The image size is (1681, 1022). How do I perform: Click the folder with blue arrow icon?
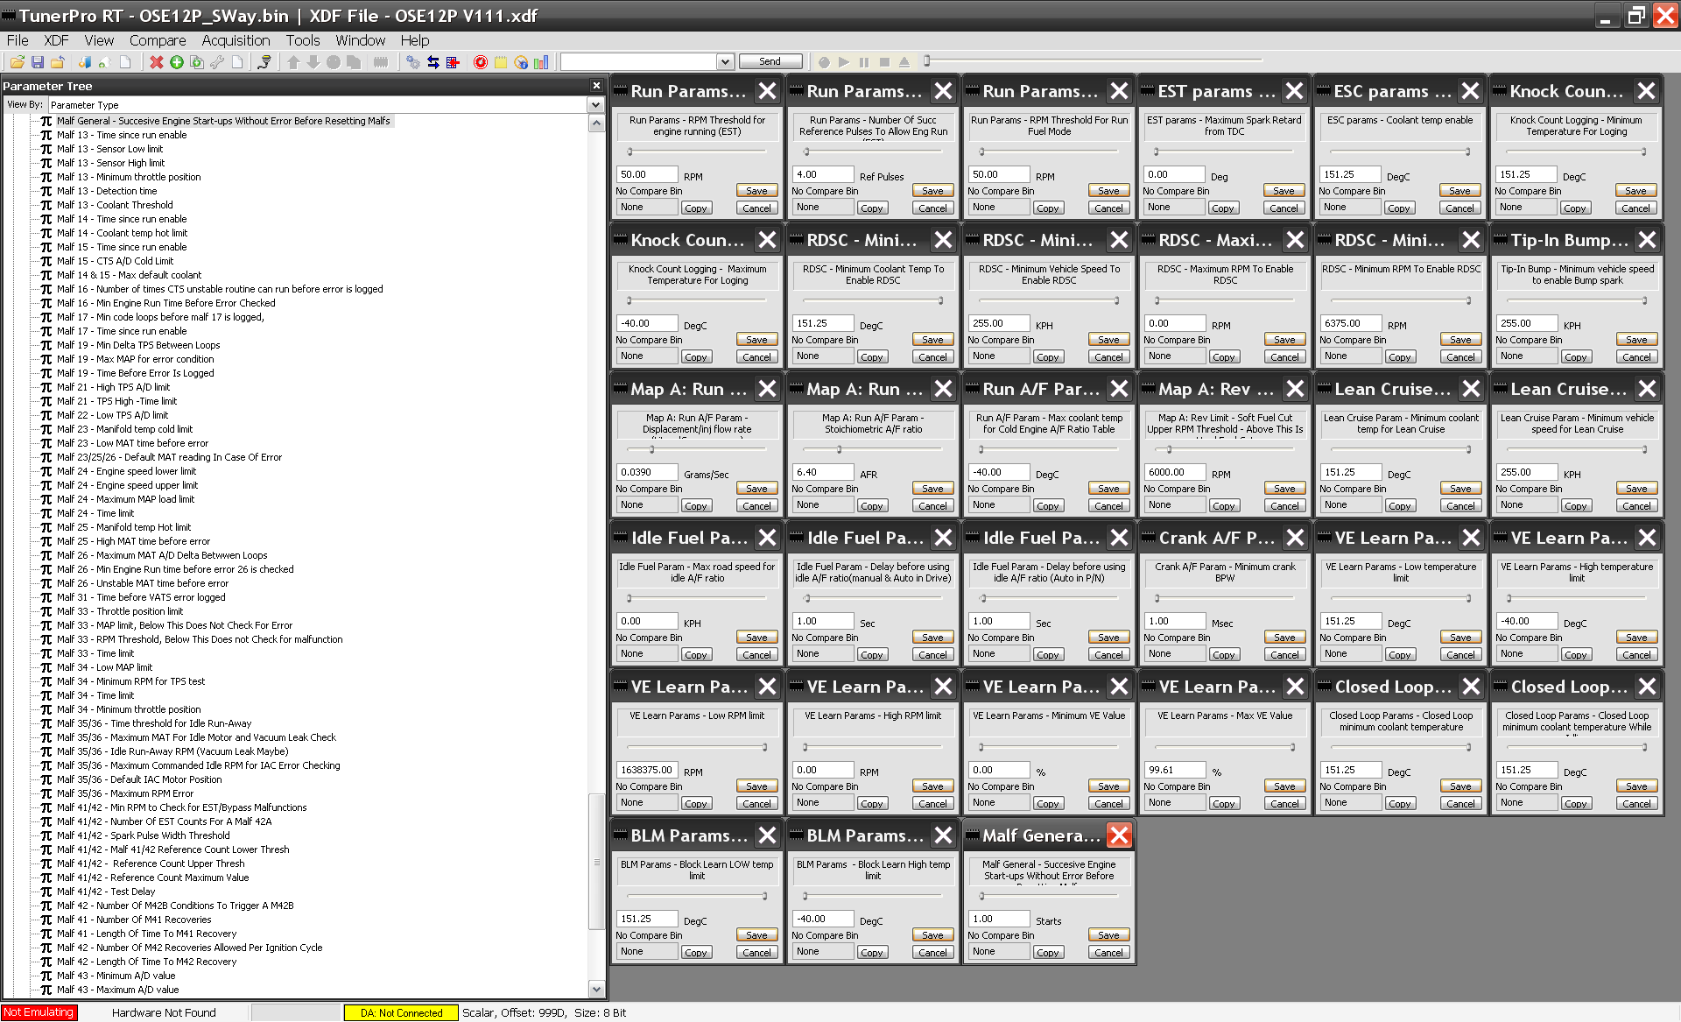click(58, 62)
